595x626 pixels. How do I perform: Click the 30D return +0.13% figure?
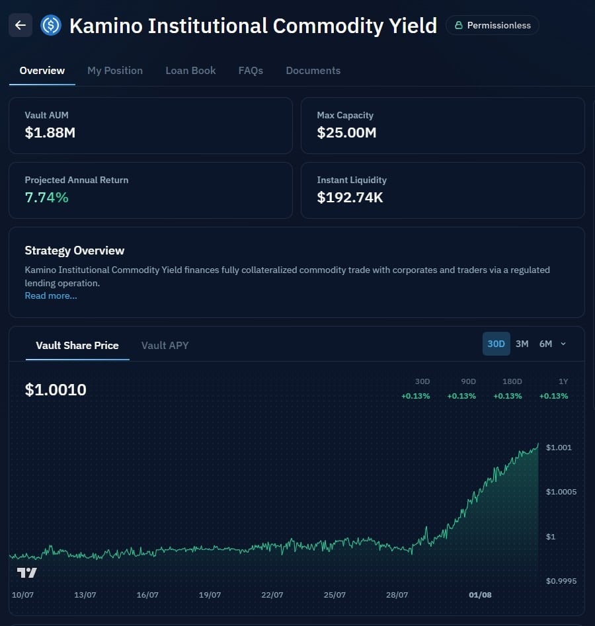pos(415,396)
